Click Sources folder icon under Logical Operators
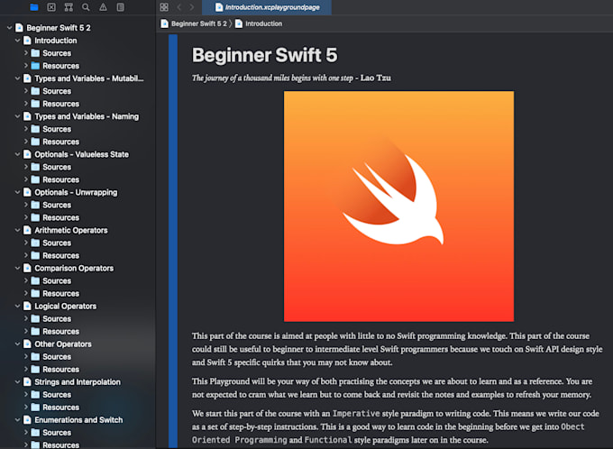Screen dimensions: 613x449 (x=35, y=318)
